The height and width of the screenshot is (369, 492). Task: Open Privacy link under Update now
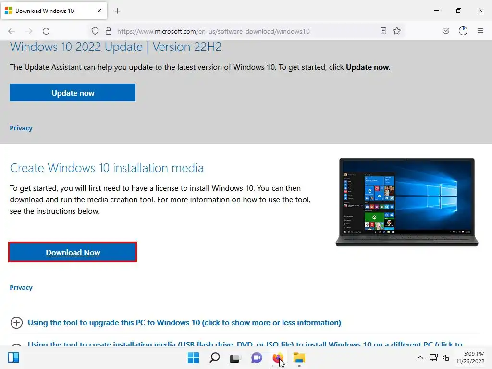(21, 128)
